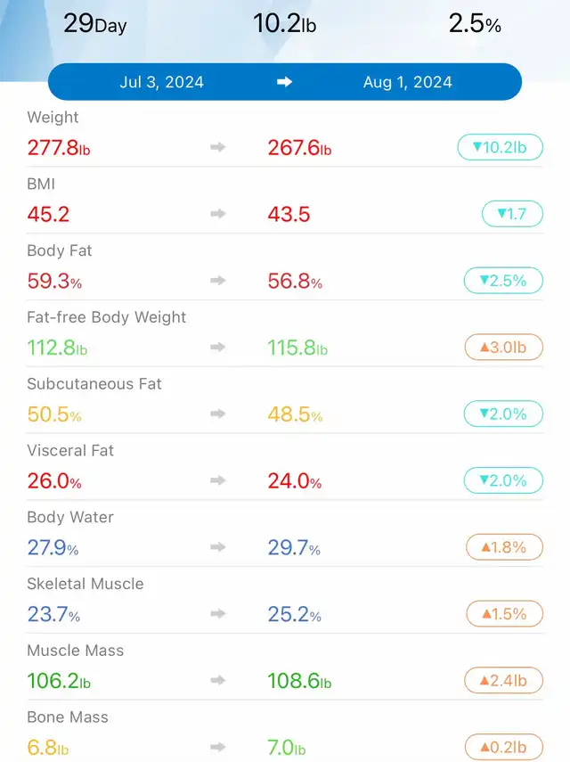Image resolution: width=570 pixels, height=762 pixels.
Task: Click the Skeletal Muscle increase badge 1.5%
Action: 503,614
